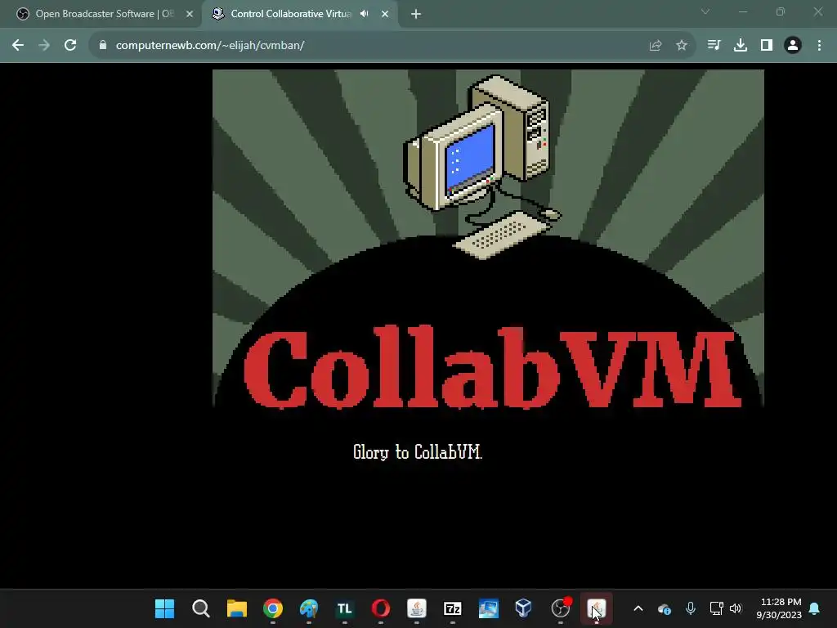
Task: Open Opera browser from the taskbar
Action: 381,608
